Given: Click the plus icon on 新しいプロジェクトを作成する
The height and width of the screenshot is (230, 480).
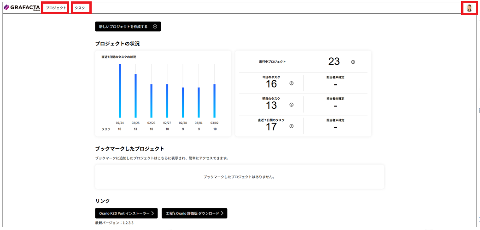Looking at the screenshot, I should 155,27.
